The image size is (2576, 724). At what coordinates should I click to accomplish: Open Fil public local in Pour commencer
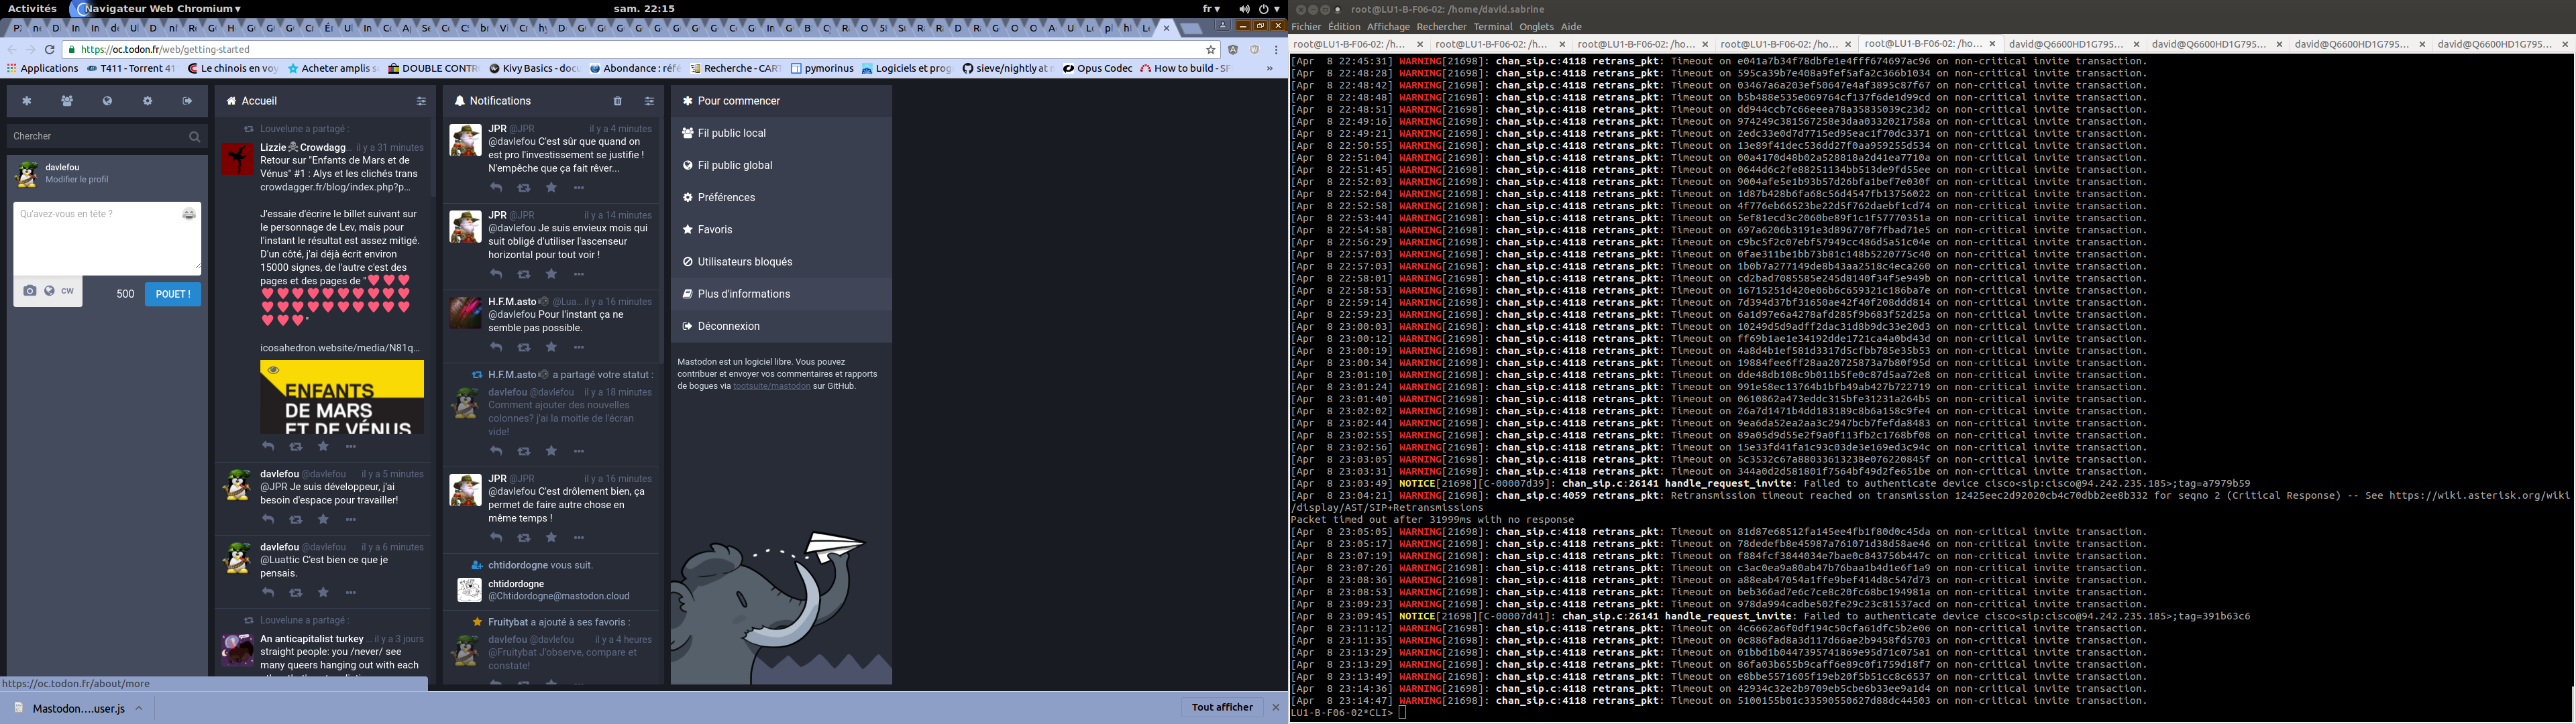click(781, 133)
